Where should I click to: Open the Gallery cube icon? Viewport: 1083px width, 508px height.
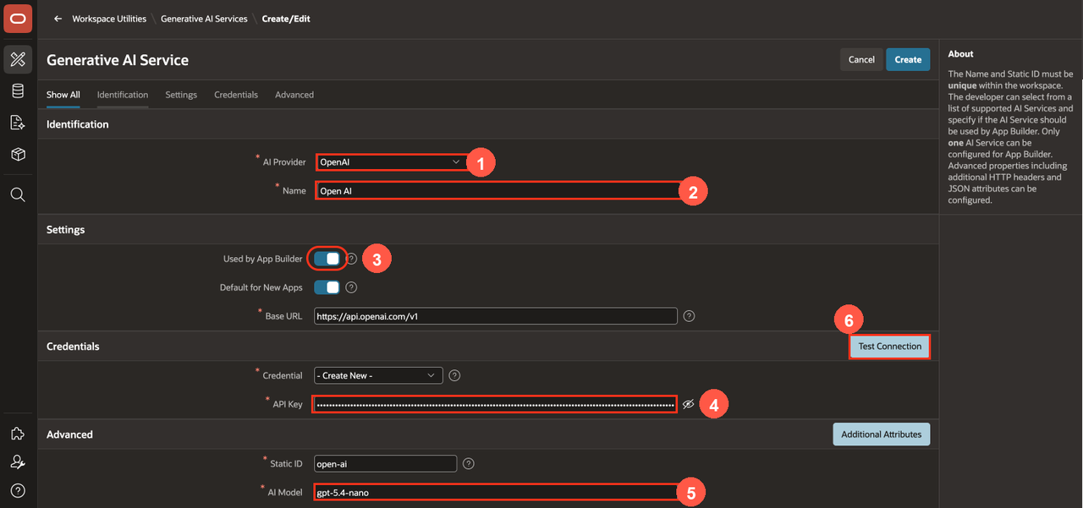[18, 155]
